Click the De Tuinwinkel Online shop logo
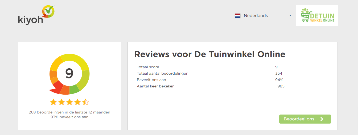The image size is (358, 135). pyautogui.click(x=316, y=16)
